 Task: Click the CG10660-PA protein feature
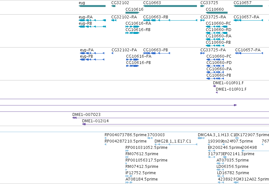point(215,72)
